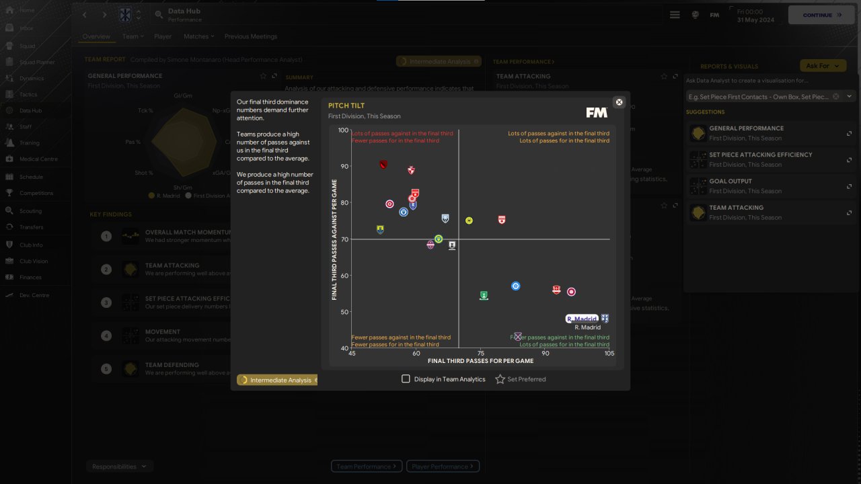Switch to the Previous Meetings tab
861x484 pixels.
coord(251,36)
